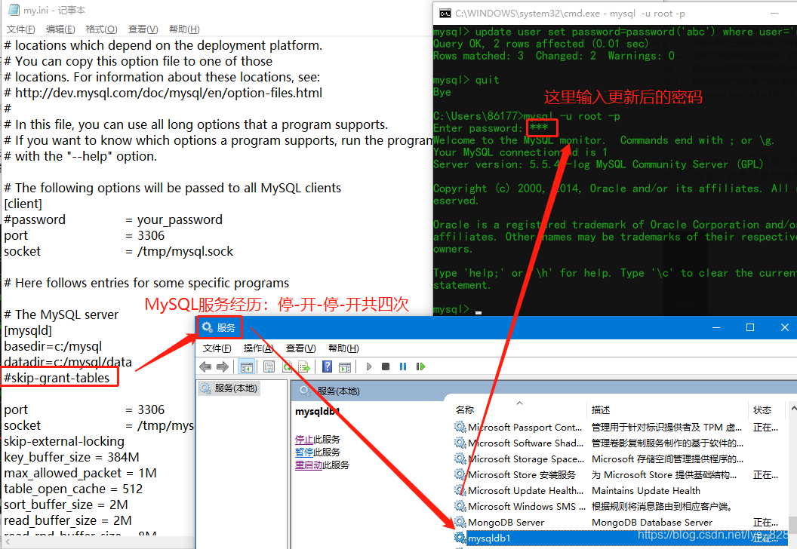Screen dimensions: 797x549
Task: Click services list scroll-up arrow
Action: (793, 408)
